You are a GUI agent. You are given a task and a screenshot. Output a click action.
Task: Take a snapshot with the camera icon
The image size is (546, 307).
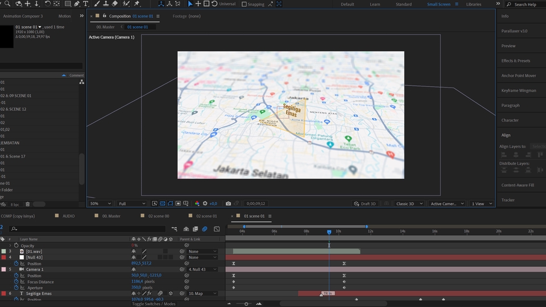228,204
